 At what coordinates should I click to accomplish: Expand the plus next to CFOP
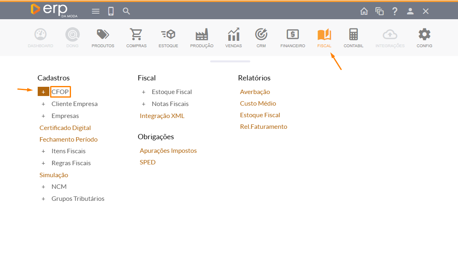43,92
